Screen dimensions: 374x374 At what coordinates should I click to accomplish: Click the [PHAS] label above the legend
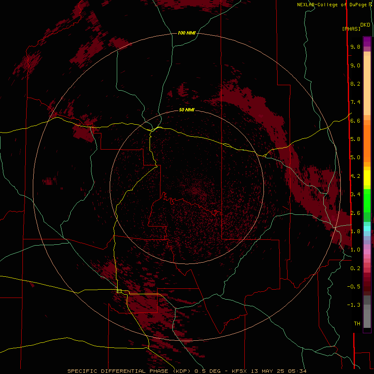click(x=351, y=29)
